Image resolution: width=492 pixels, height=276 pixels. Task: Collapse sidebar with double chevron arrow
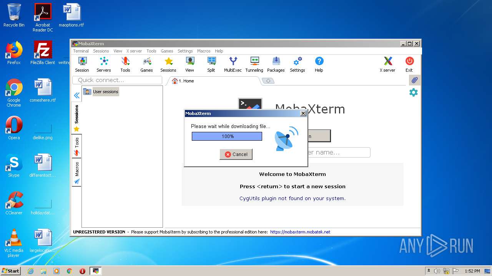(76, 95)
